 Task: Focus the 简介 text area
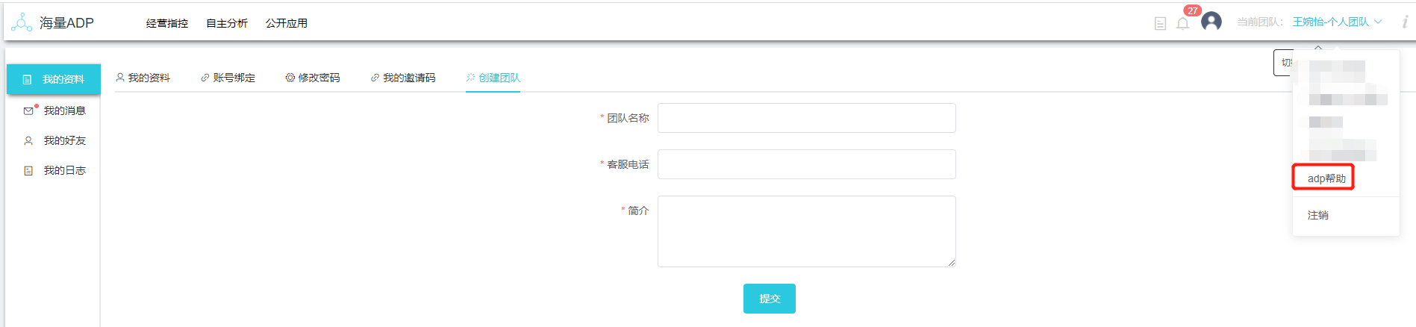pos(806,231)
